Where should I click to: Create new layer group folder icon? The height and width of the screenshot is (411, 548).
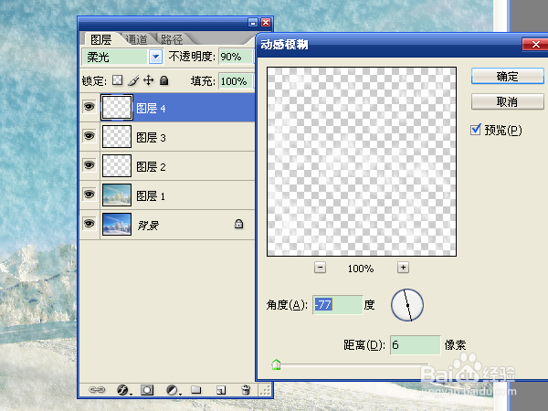tap(196, 390)
